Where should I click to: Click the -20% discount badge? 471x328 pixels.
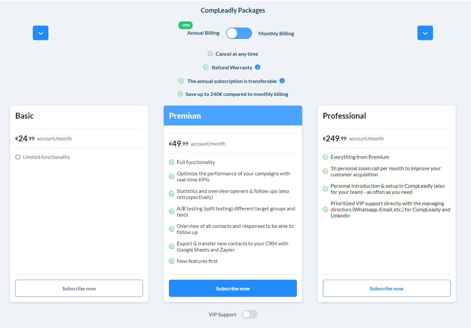[x=185, y=25]
